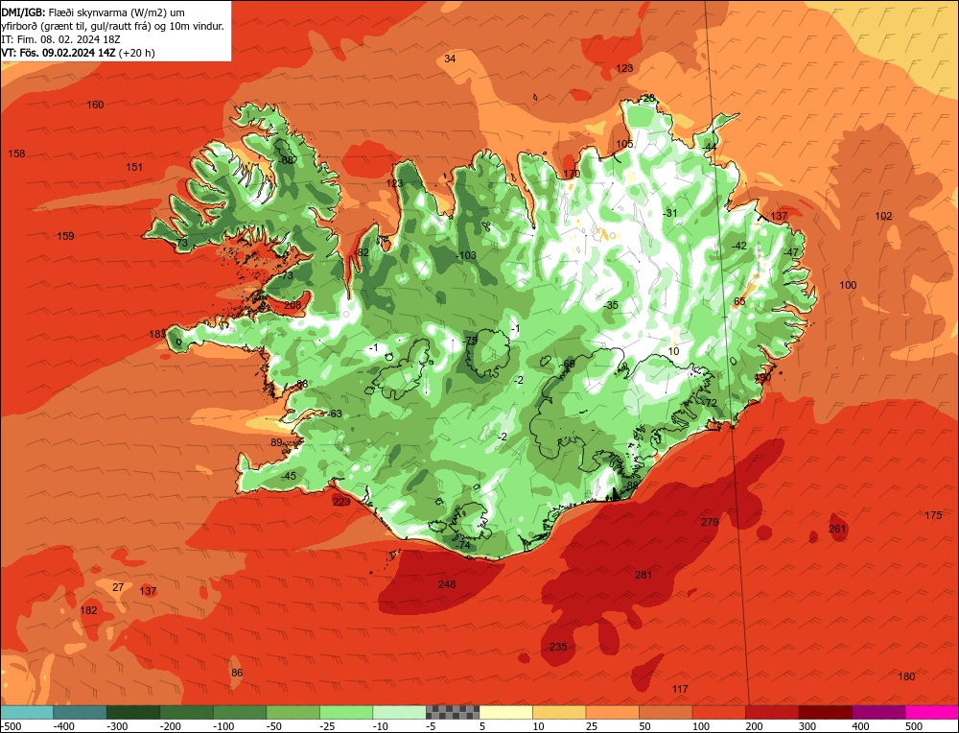Click the purple swatch between 400 and 500
The image size is (959, 733).
click(878, 712)
